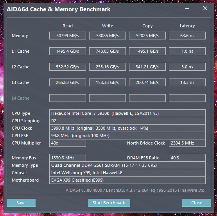This screenshot has width=217, height=216.
Task: Select the CPU Type information field
Action: [x=127, y=113]
